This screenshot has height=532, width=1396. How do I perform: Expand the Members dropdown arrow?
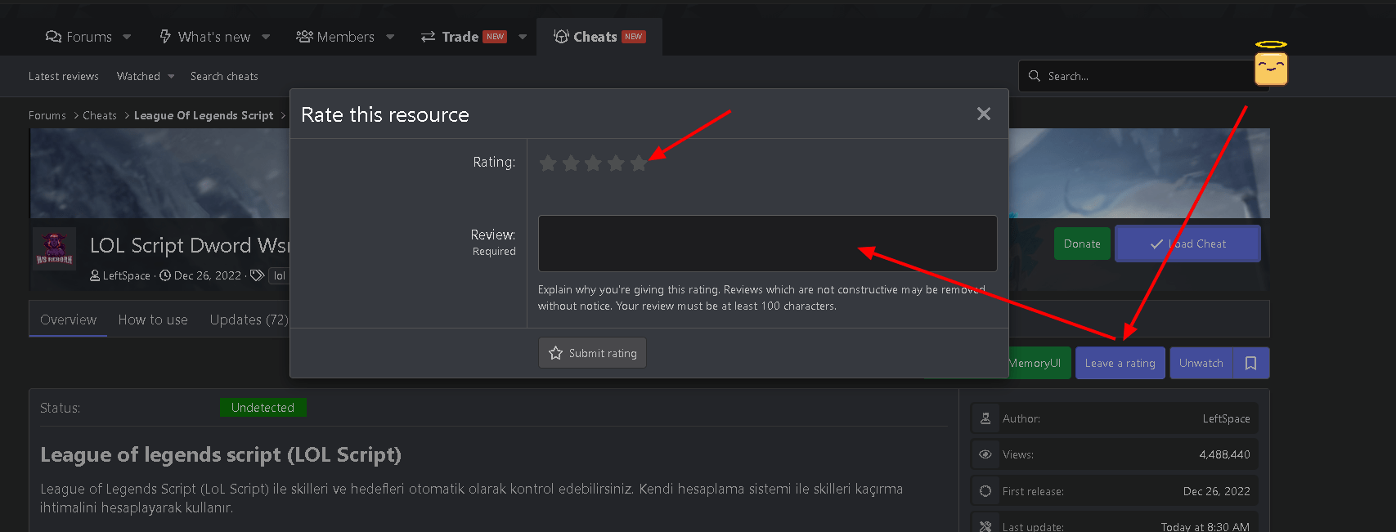tap(390, 37)
